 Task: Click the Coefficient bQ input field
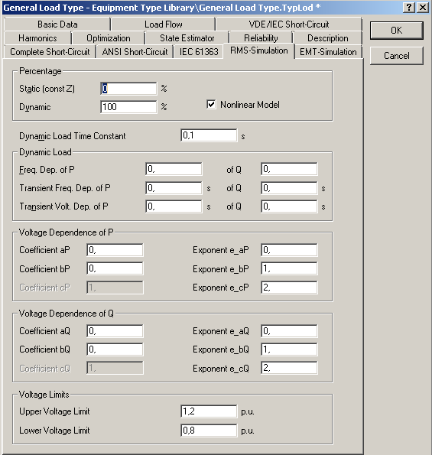tap(115, 349)
